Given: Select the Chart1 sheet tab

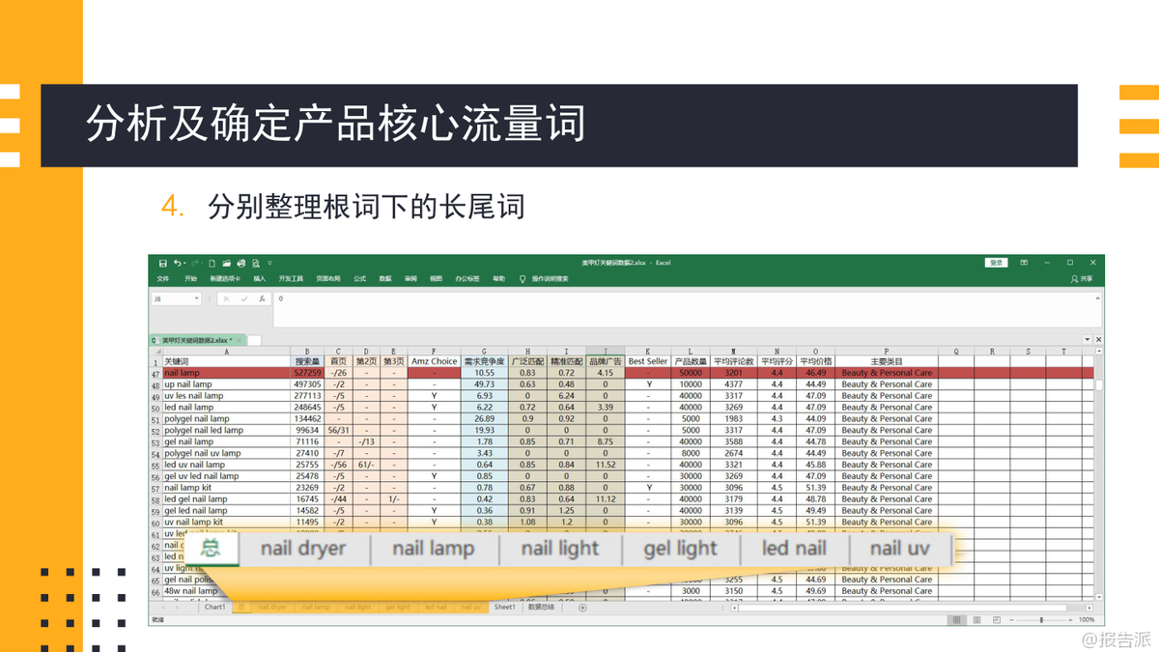Looking at the screenshot, I should coord(214,608).
